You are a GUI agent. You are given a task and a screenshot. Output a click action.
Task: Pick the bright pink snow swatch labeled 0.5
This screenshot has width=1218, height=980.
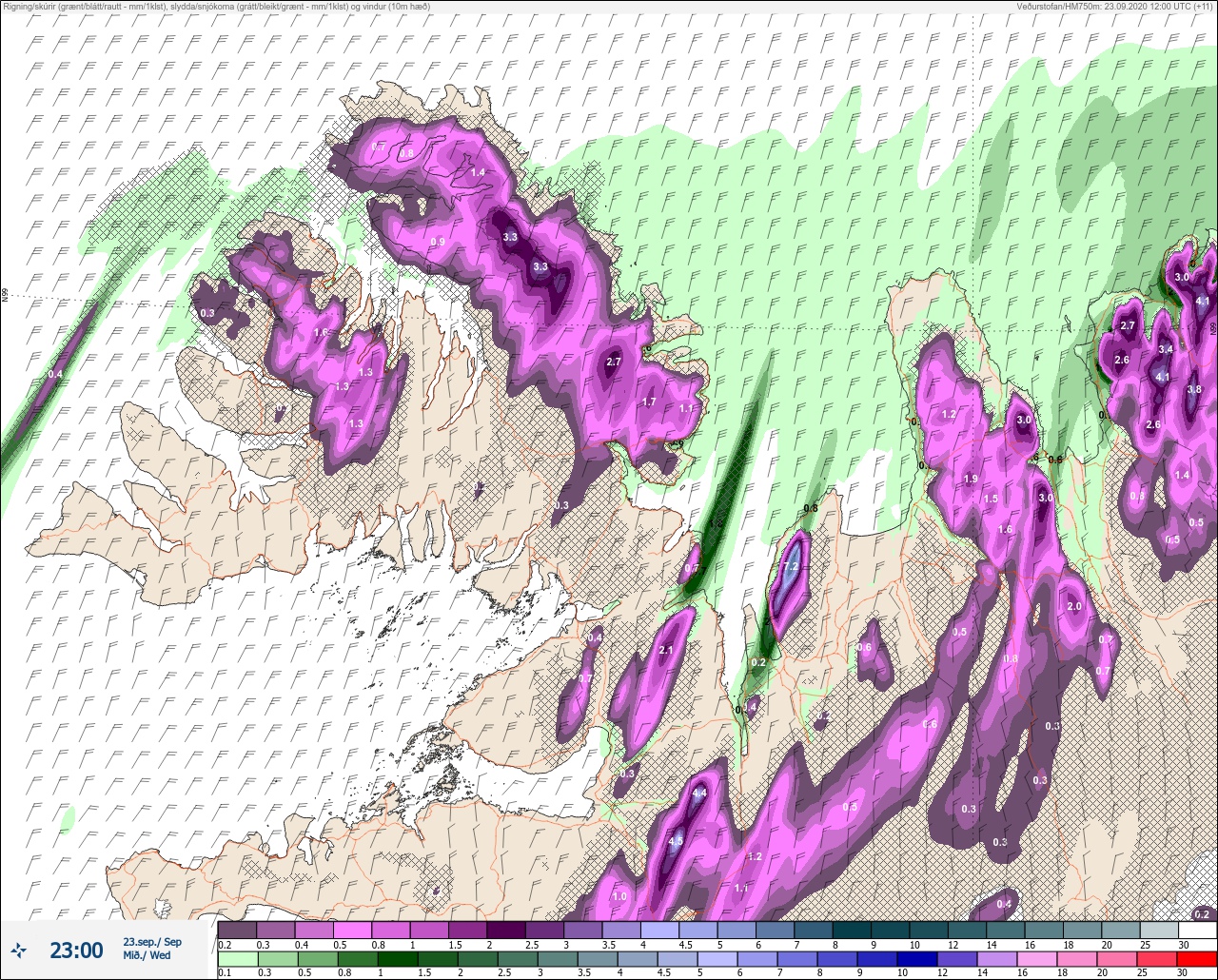pos(352,930)
